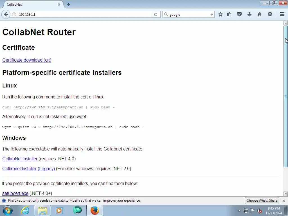Viewport: 288px width, 216px height.
Task: Open the Hello chat smiley icon
Action: 270,14
